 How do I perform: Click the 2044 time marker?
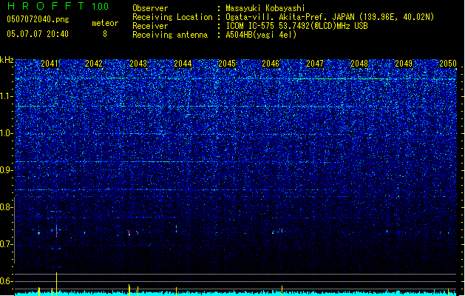click(183, 64)
